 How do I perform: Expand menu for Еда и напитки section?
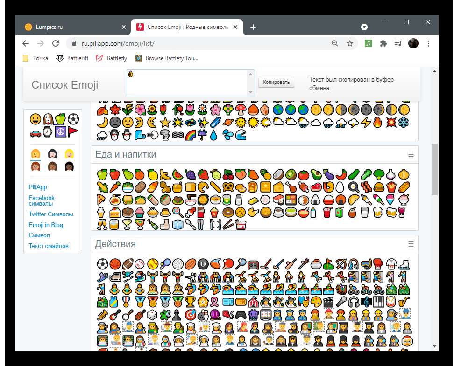(x=411, y=154)
